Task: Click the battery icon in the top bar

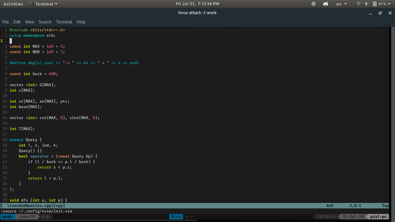Action: pos(375,4)
